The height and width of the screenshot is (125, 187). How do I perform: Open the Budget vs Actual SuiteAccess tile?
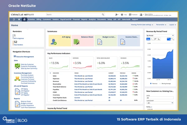106,41
